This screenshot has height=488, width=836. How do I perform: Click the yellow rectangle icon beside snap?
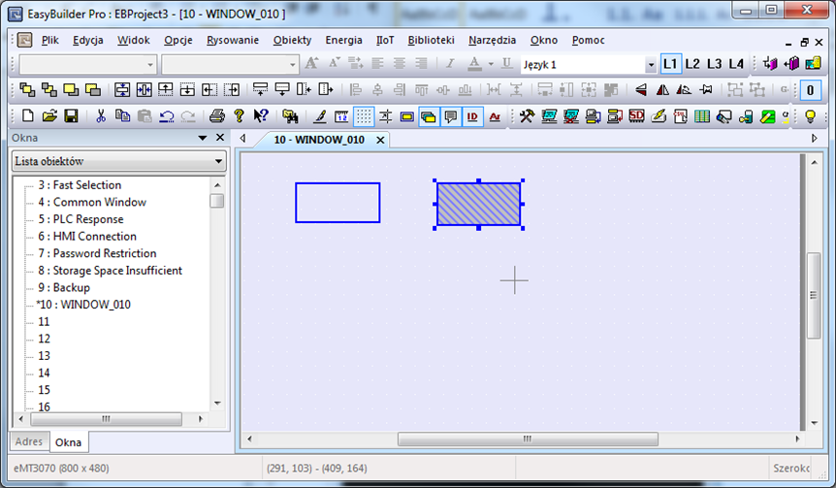click(406, 116)
